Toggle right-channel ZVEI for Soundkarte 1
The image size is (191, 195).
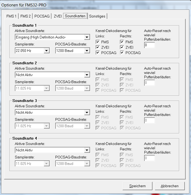coord(122,47)
